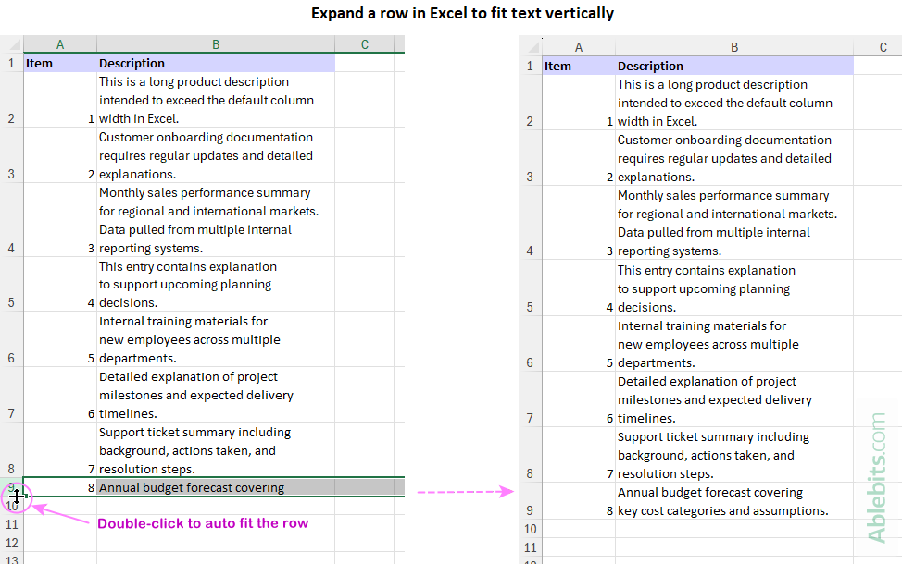Viewport: 902px width, 564px height.
Task: Click the row resize cursor icon circled in pink
Action: pos(17,497)
